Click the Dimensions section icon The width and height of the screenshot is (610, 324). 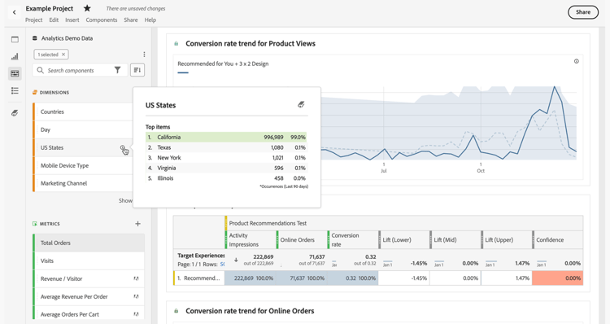point(35,92)
